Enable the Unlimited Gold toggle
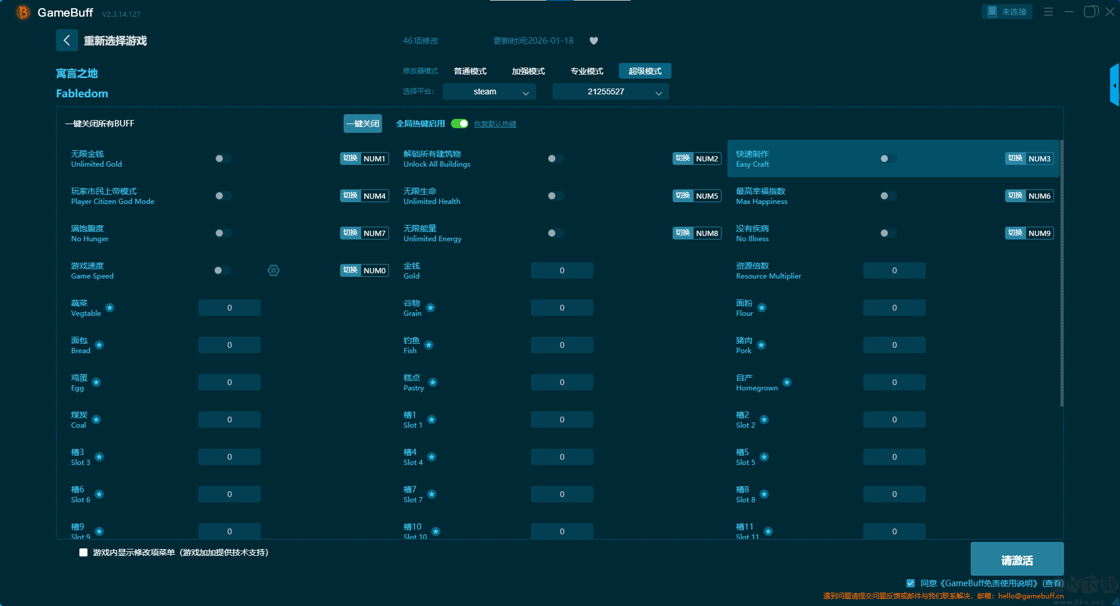The height and width of the screenshot is (606, 1120). pos(223,158)
